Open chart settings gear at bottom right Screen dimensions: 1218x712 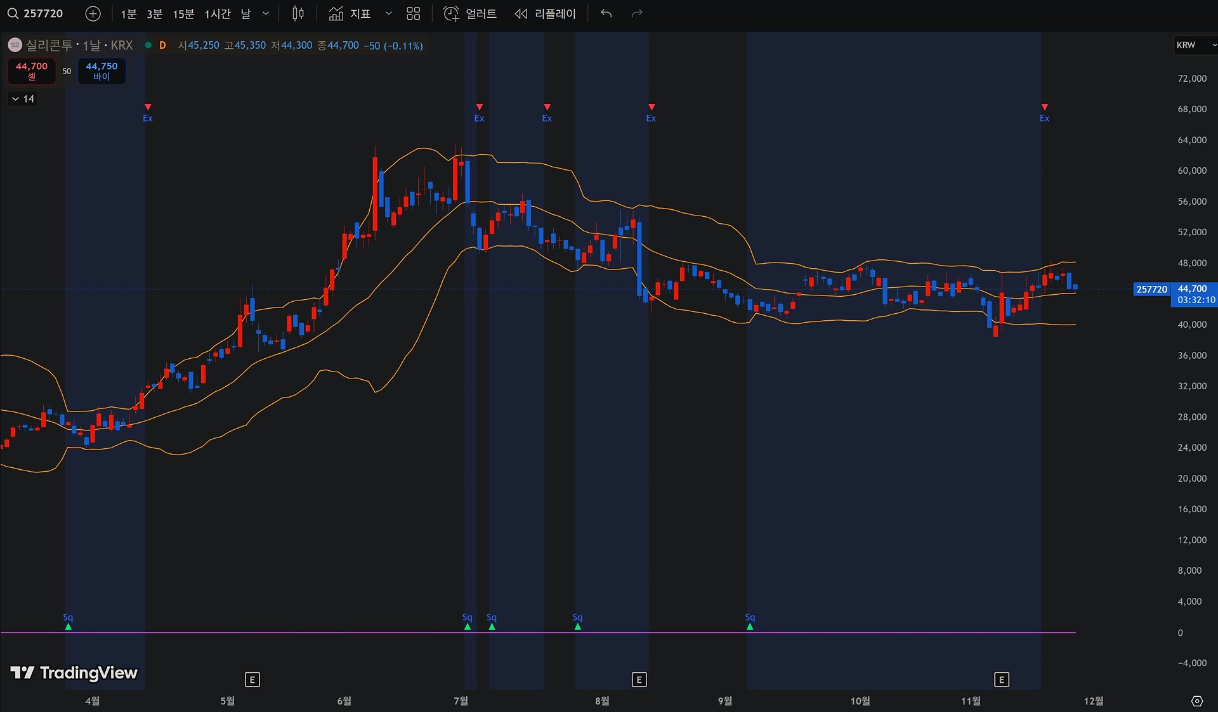[1196, 701]
